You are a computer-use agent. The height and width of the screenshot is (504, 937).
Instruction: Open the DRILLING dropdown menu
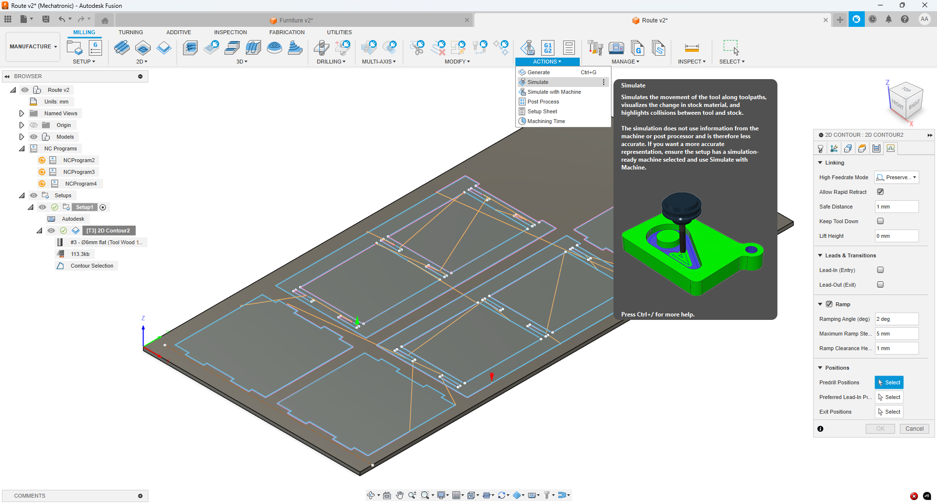(x=331, y=62)
